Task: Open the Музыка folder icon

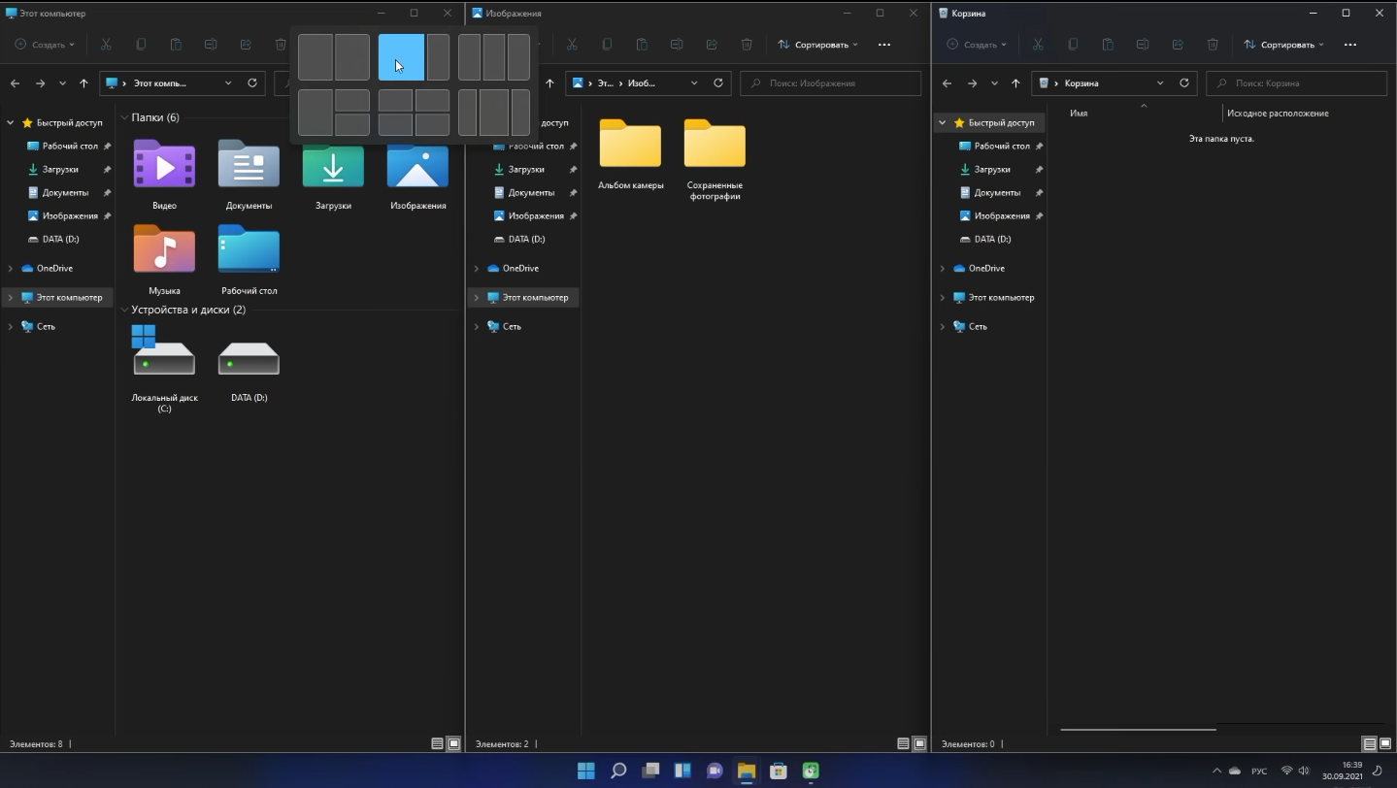Action: click(164, 249)
